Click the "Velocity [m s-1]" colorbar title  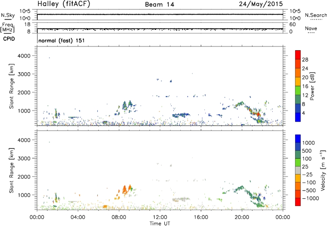(323, 170)
